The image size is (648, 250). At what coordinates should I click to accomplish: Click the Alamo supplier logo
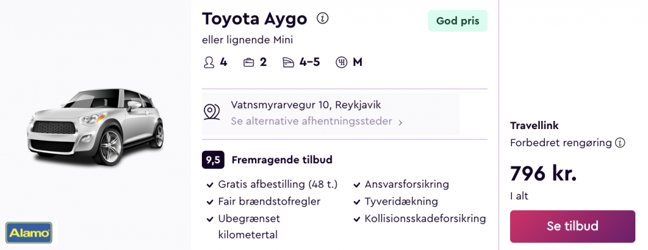(x=29, y=233)
